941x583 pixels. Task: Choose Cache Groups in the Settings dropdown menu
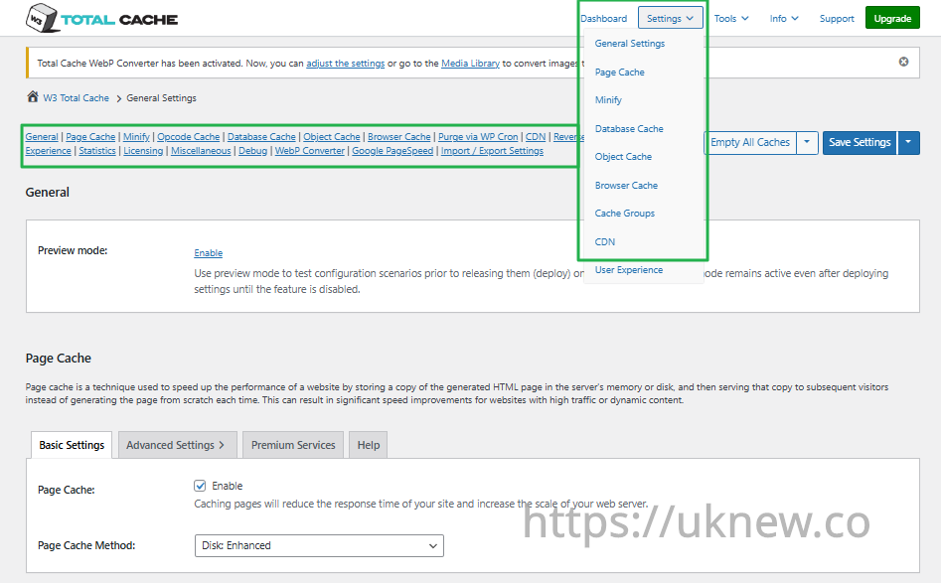click(624, 214)
